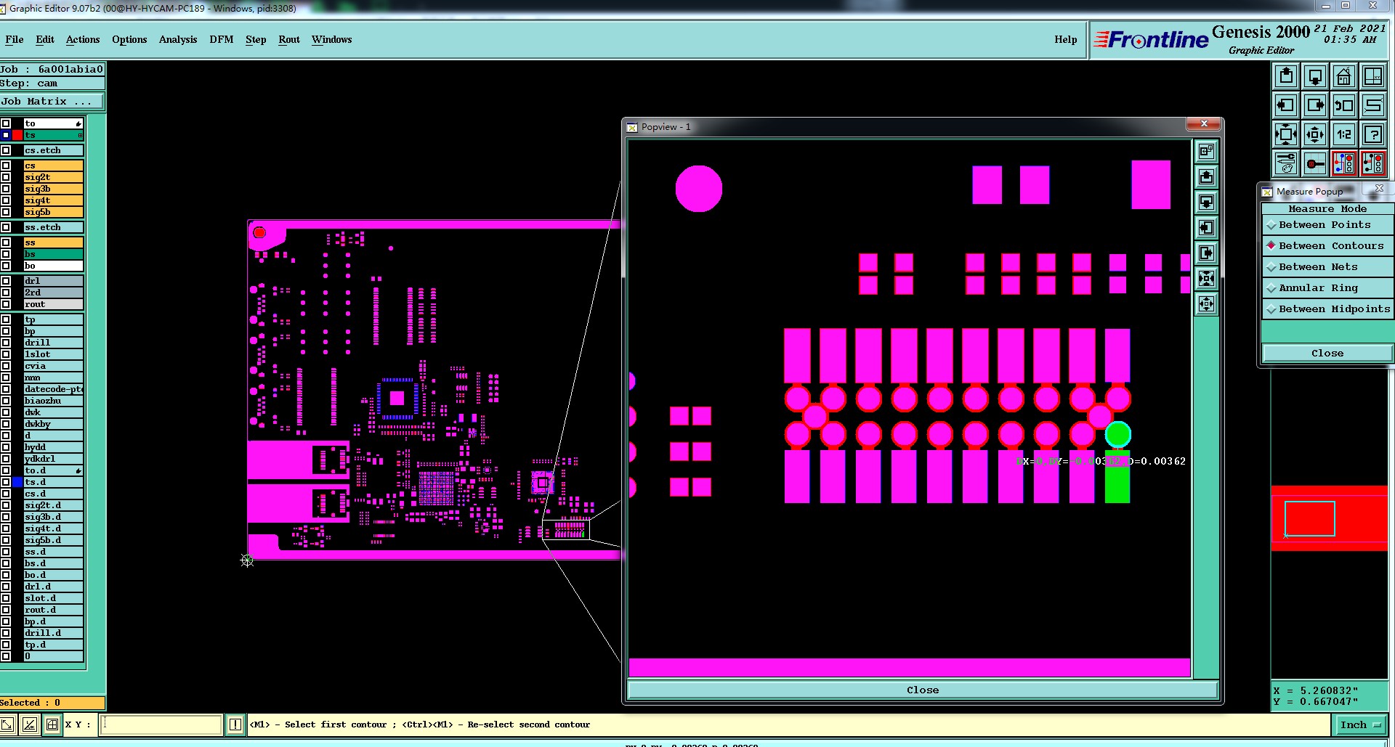This screenshot has width=1395, height=747.
Task: Click the exclamation mark icon in status bar
Action: [235, 724]
